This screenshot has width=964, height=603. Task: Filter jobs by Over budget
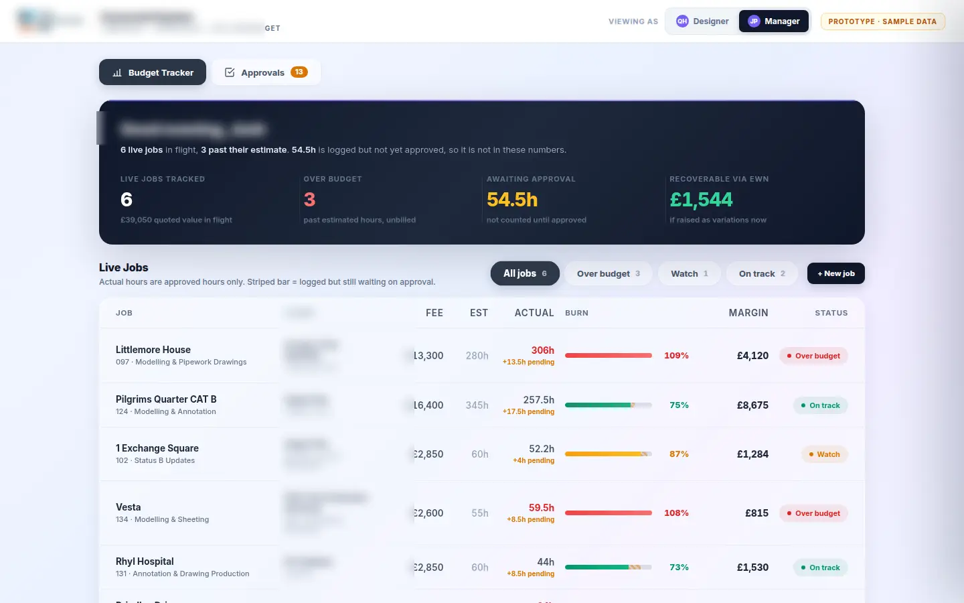point(609,273)
